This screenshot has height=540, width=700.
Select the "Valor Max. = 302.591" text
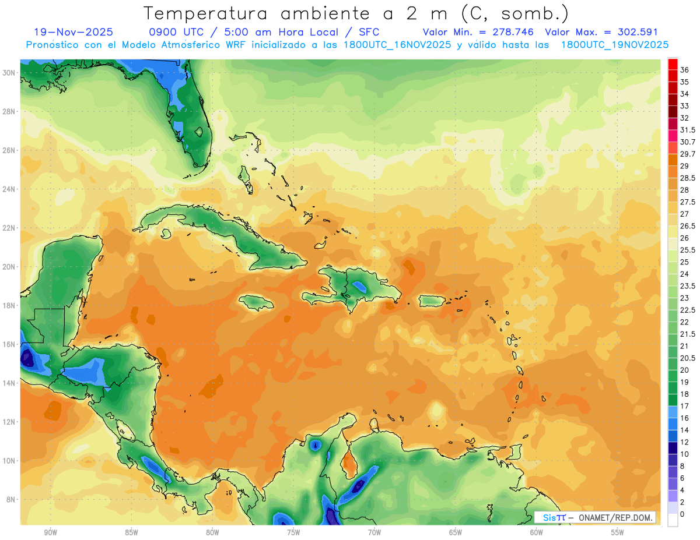pos(601,32)
